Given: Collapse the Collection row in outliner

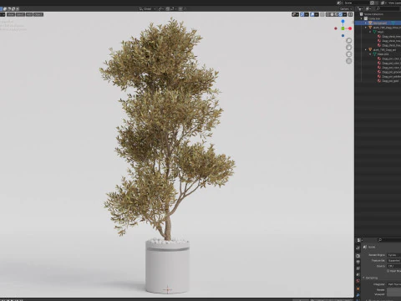Looking at the screenshot, I should (x=362, y=18).
